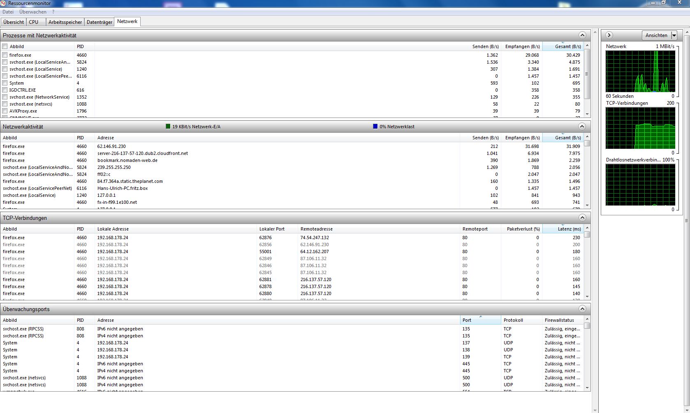Sort processes by PID column header
This screenshot has height=413, width=690.
coord(84,46)
